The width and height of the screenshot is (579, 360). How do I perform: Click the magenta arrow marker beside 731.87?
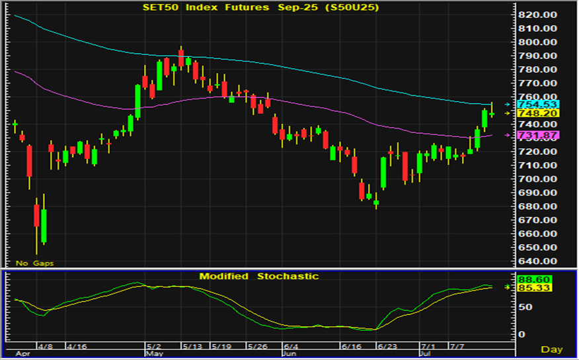[508, 136]
